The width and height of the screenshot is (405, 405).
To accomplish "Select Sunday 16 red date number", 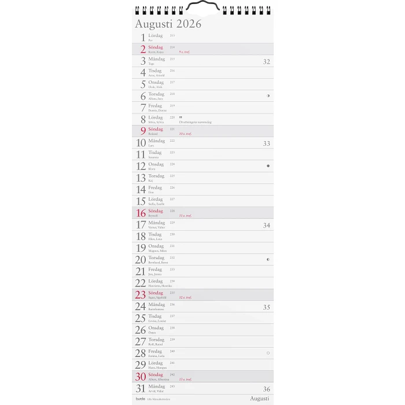I will [141, 213].
